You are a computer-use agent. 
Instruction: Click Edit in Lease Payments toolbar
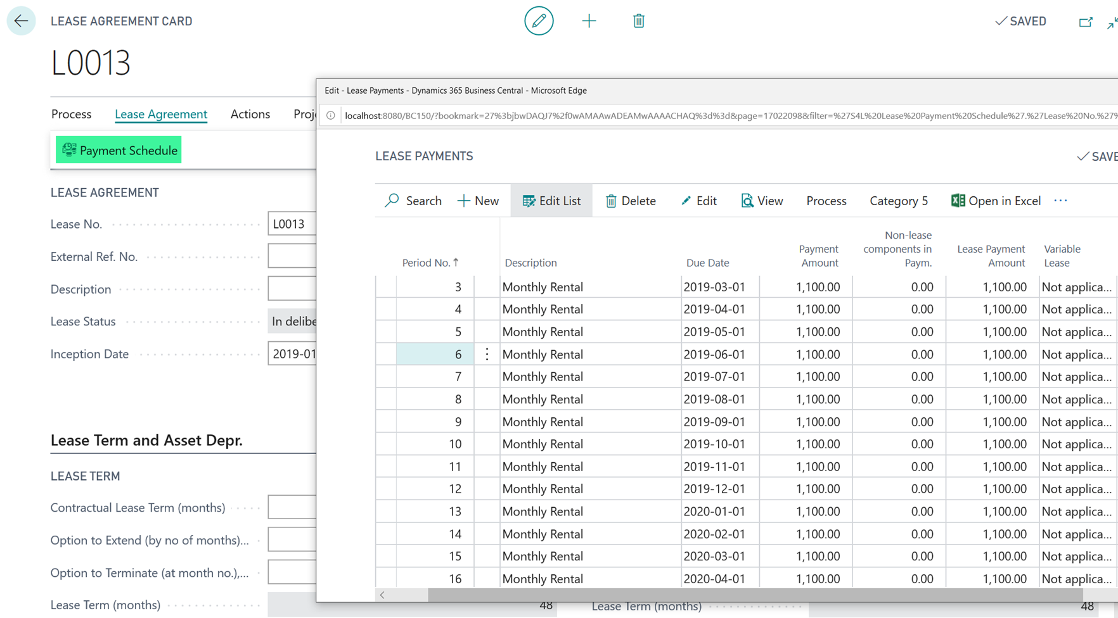tap(698, 201)
